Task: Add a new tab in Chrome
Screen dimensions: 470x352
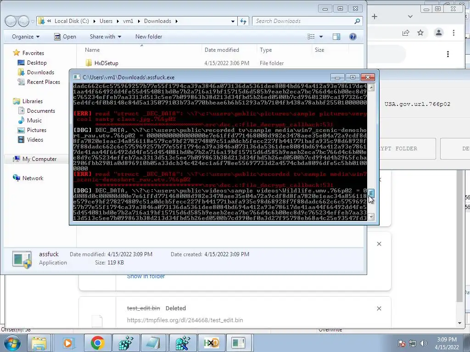Action: point(375,16)
